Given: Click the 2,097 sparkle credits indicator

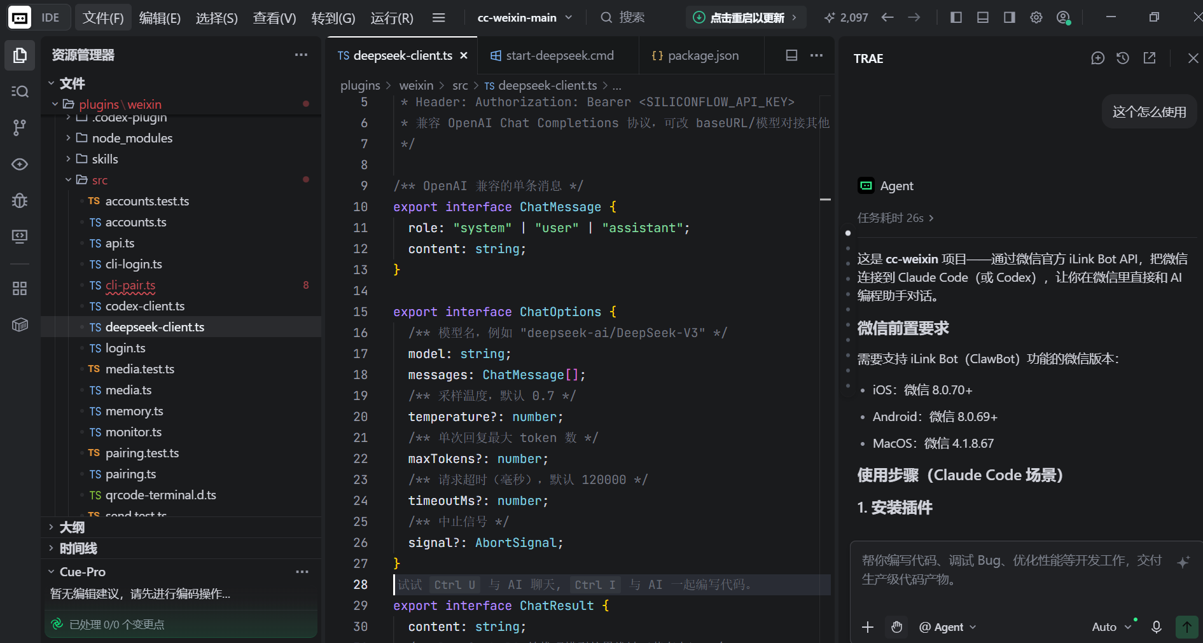Looking at the screenshot, I should 846,18.
